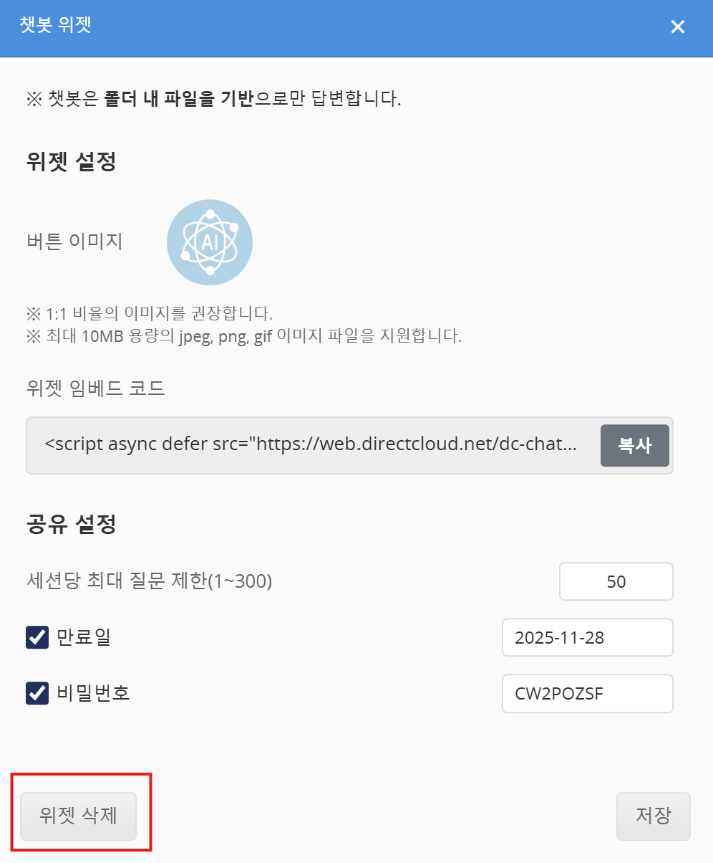Click the 버튼 이미지 label
This screenshot has width=713, height=863.
(x=74, y=242)
